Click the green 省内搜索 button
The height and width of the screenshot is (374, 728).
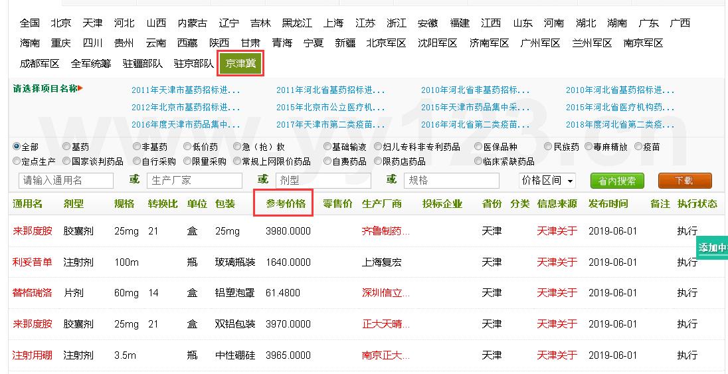[x=617, y=181]
